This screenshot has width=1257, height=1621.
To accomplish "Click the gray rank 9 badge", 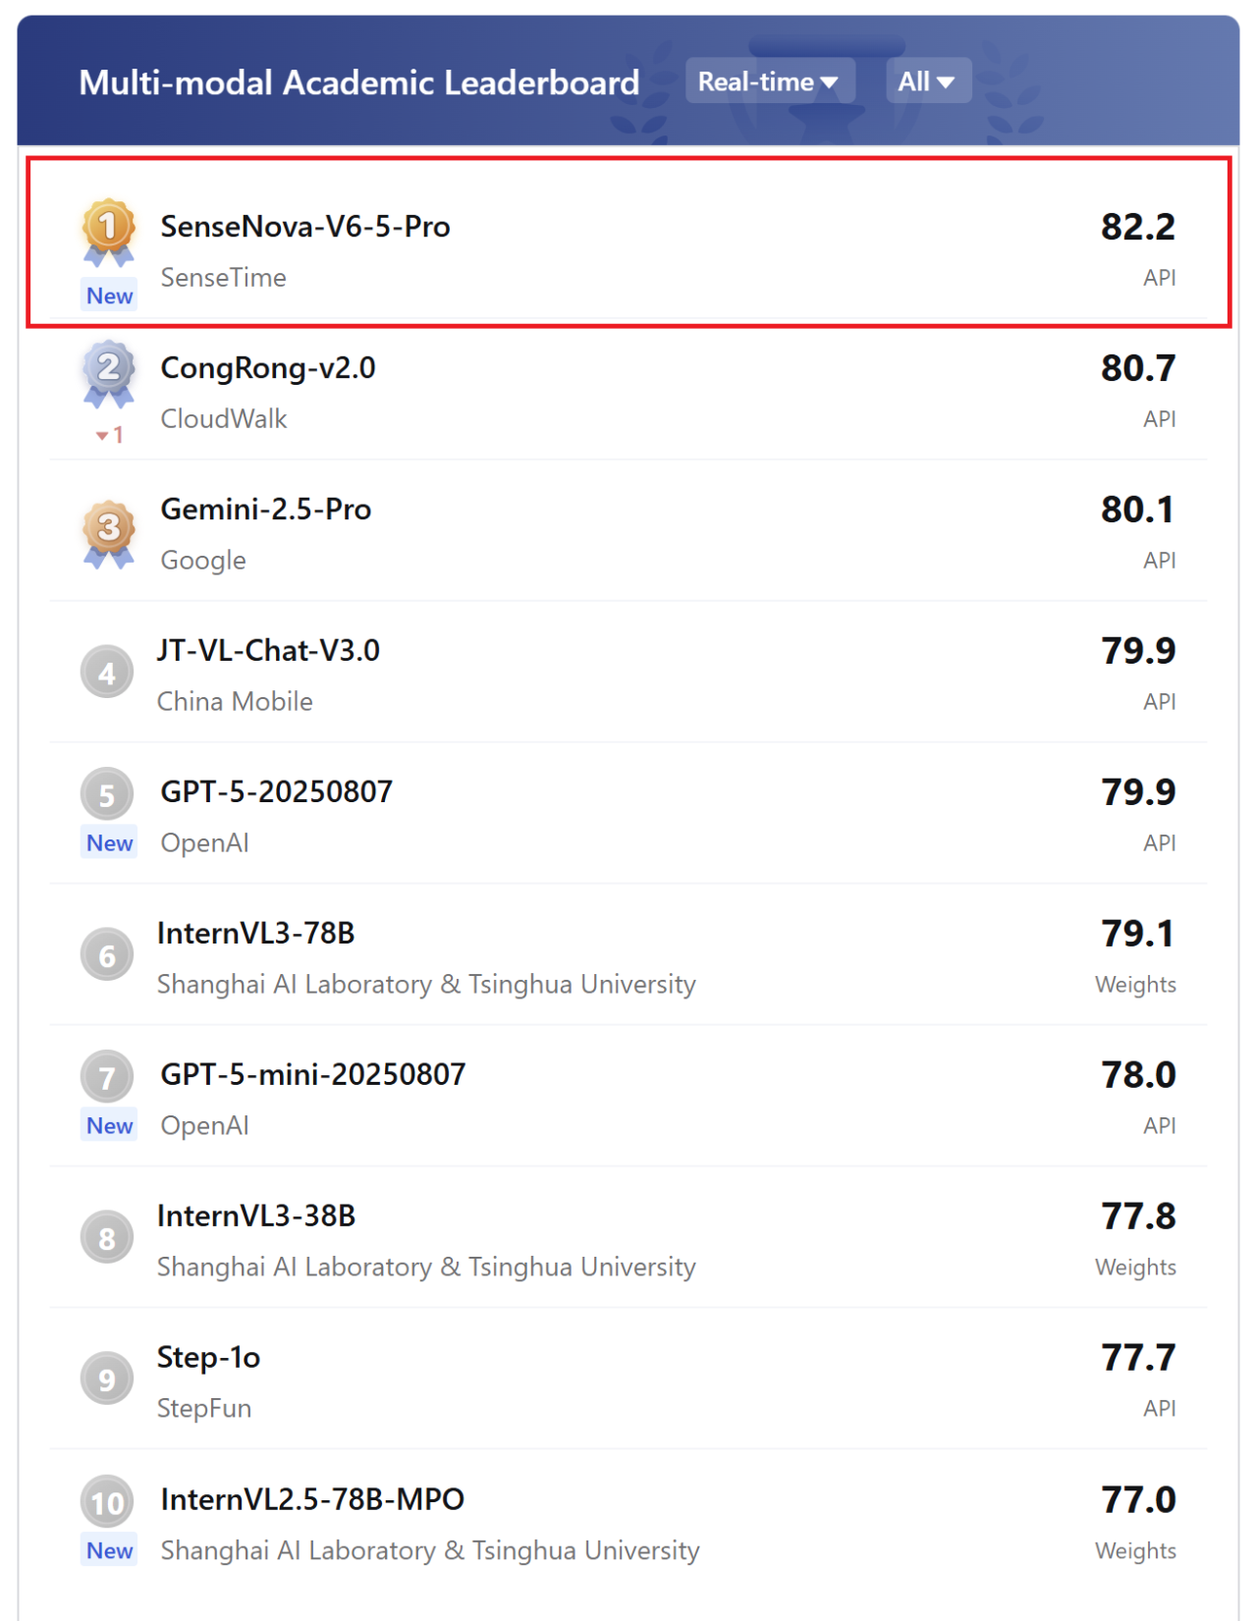I will click(107, 1379).
